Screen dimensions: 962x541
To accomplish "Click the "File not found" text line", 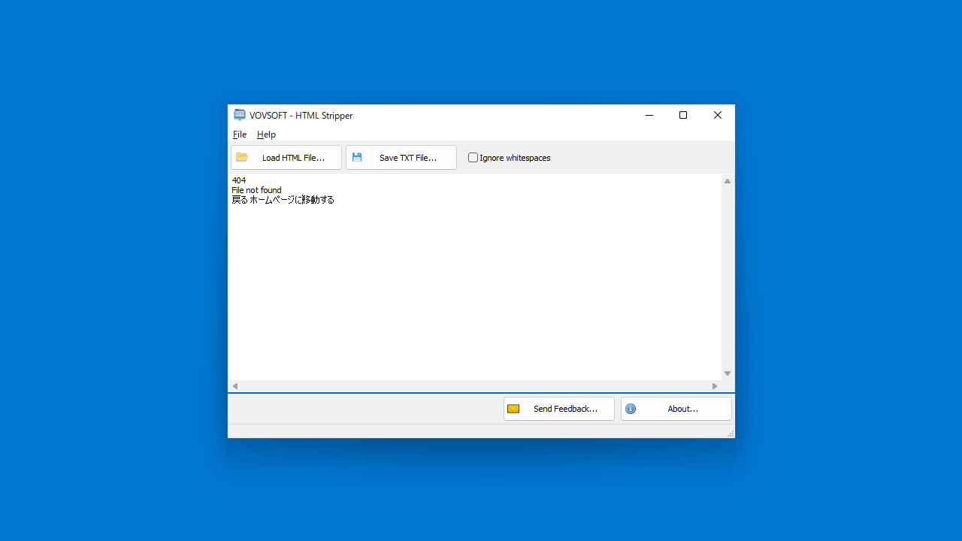I will (x=256, y=190).
